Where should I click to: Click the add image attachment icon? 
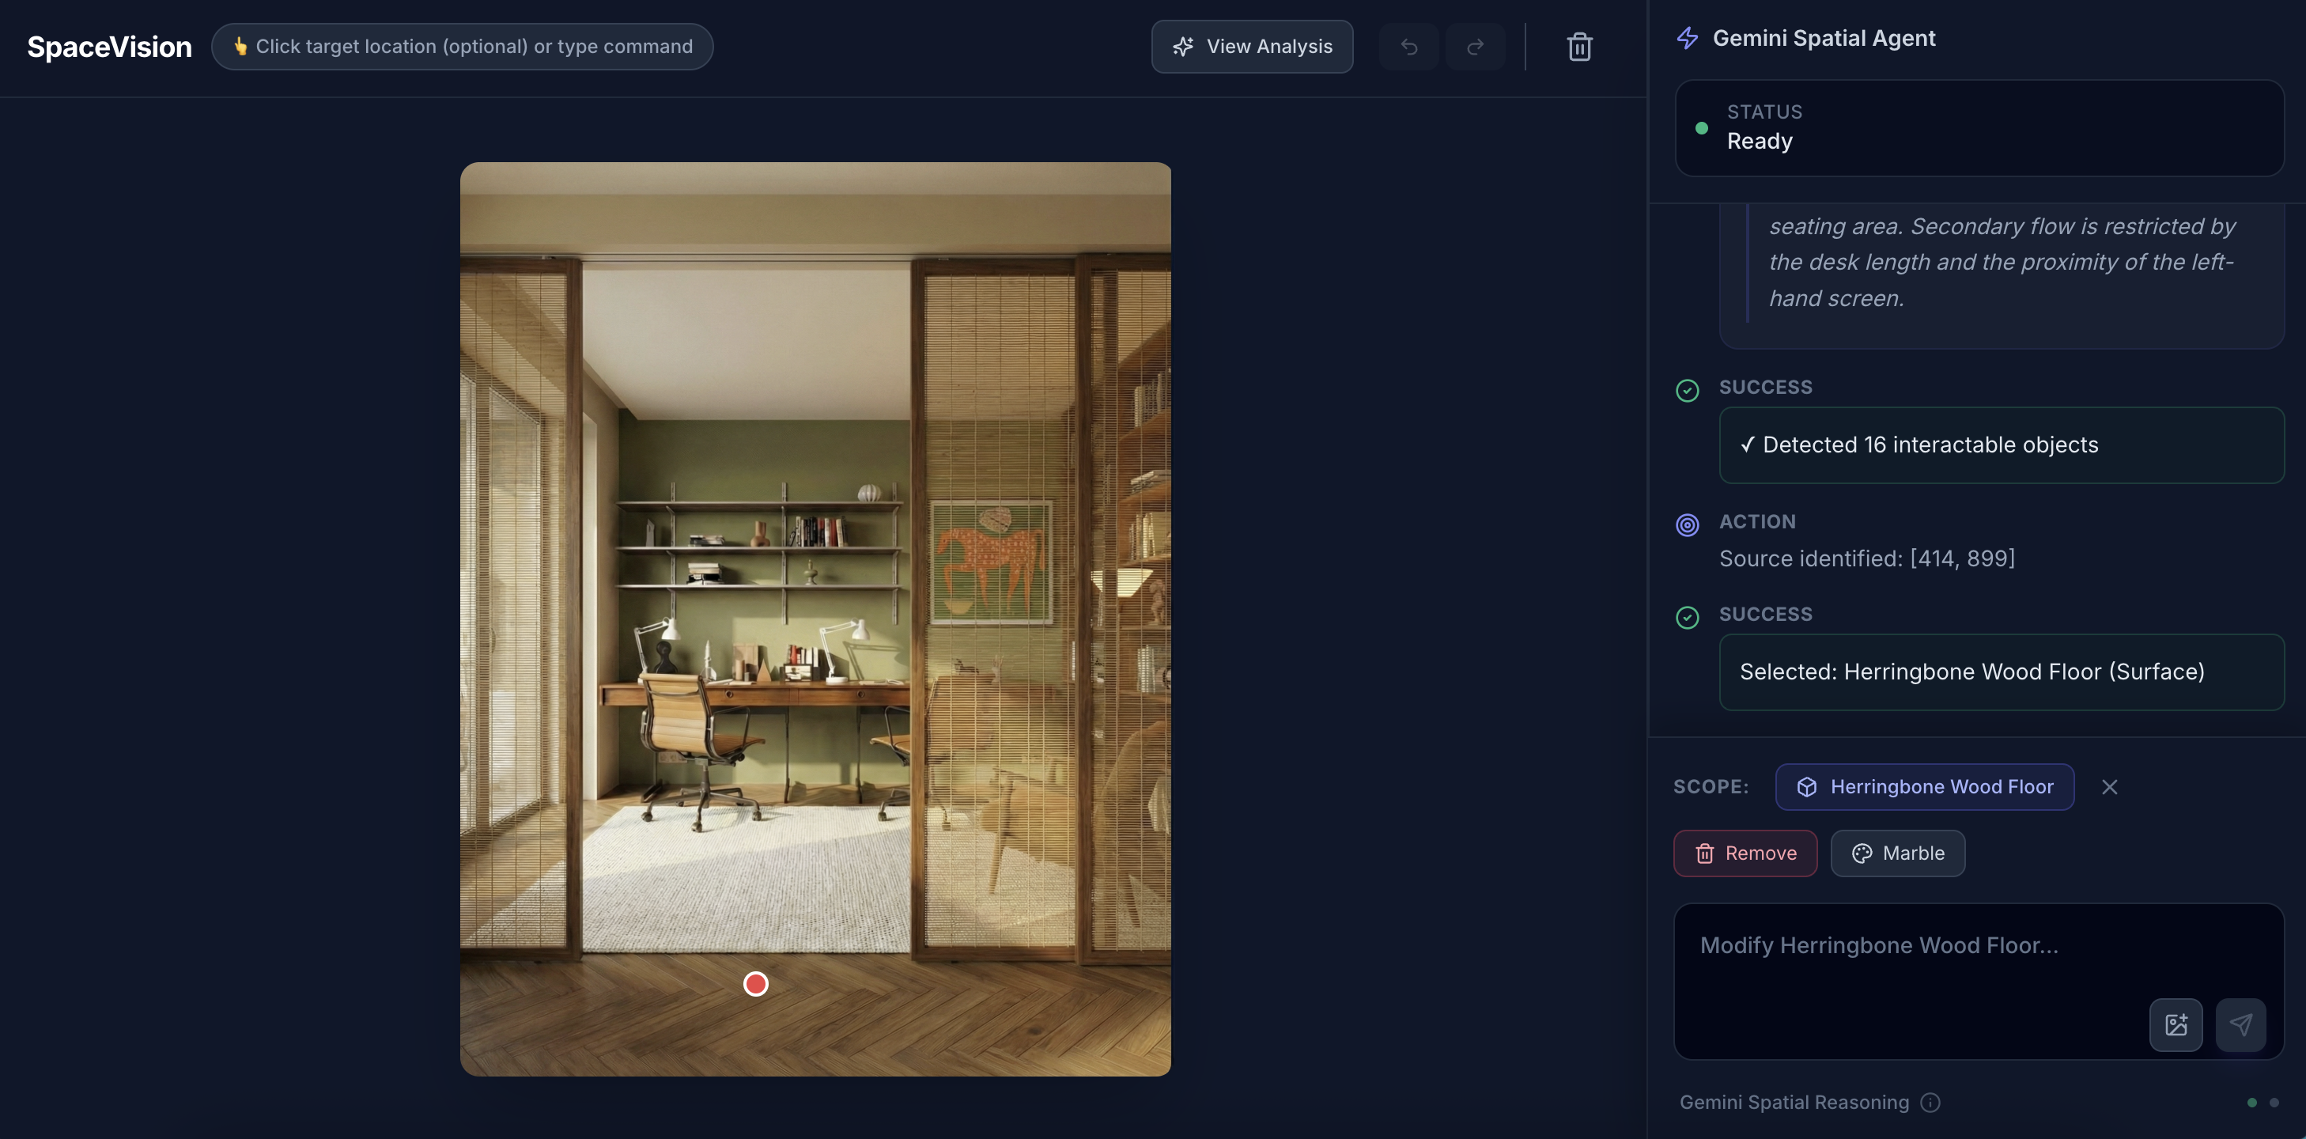coord(2176,1024)
